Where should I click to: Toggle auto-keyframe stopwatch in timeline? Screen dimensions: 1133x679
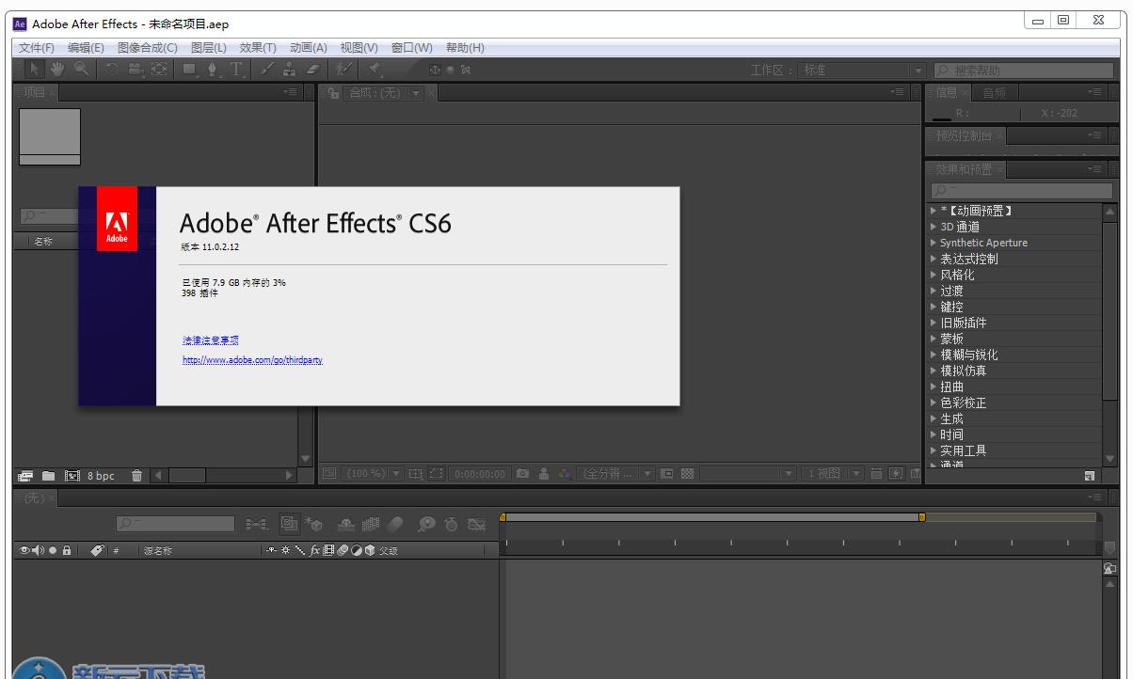451,524
